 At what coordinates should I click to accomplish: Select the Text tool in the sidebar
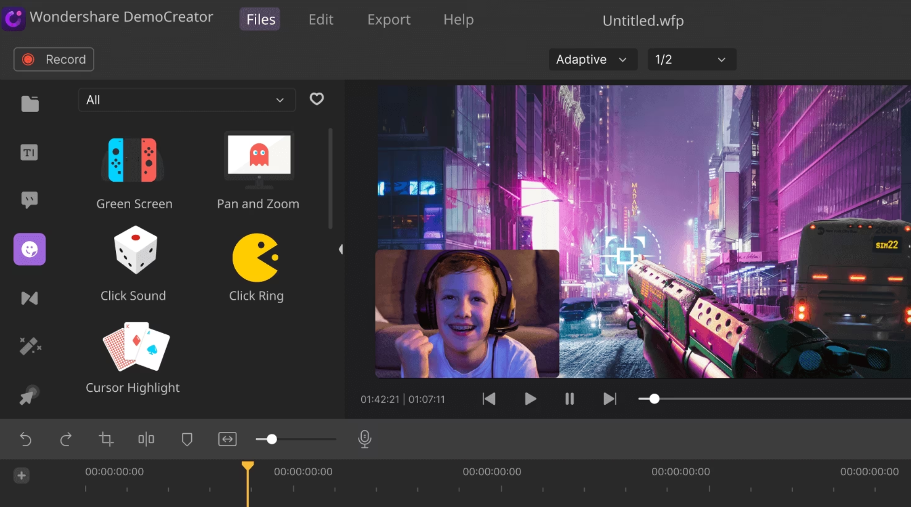(29, 152)
